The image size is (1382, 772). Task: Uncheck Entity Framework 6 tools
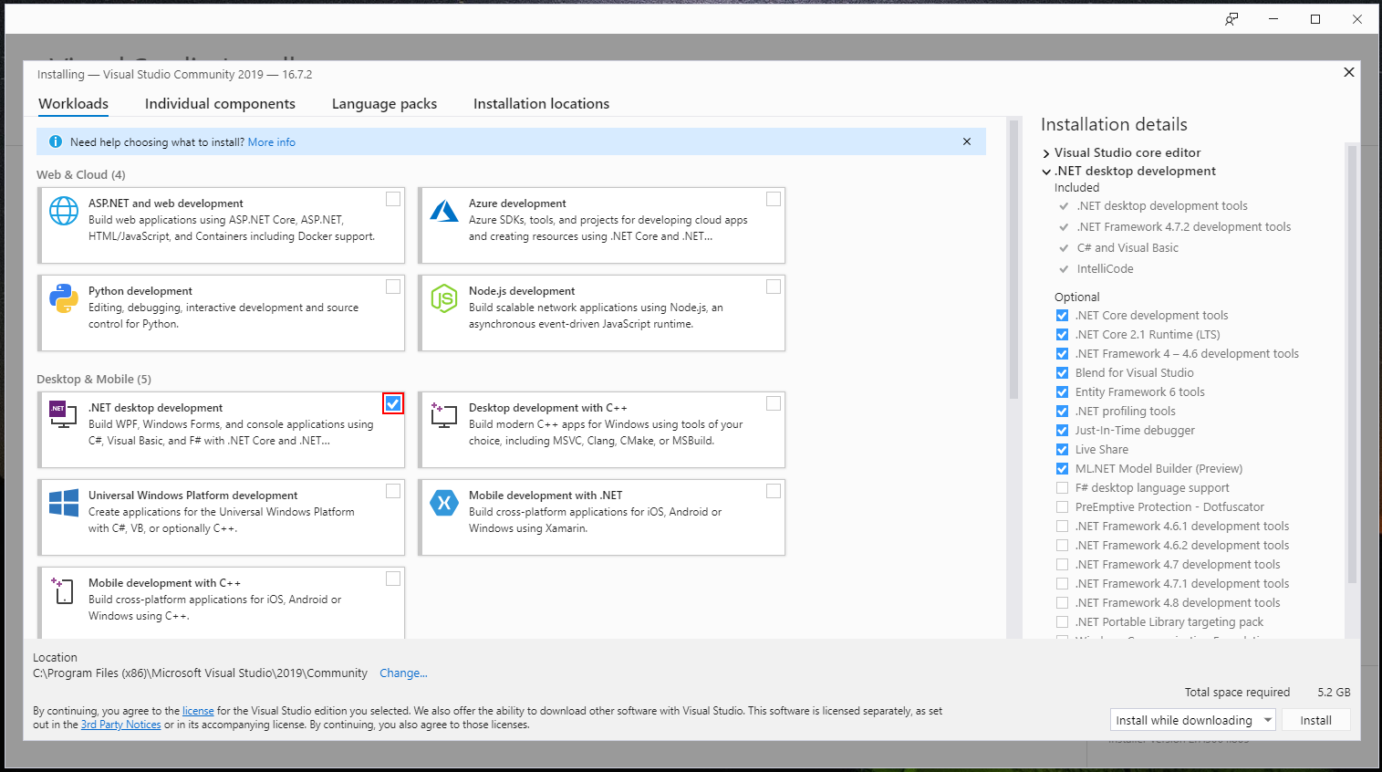[1062, 392]
